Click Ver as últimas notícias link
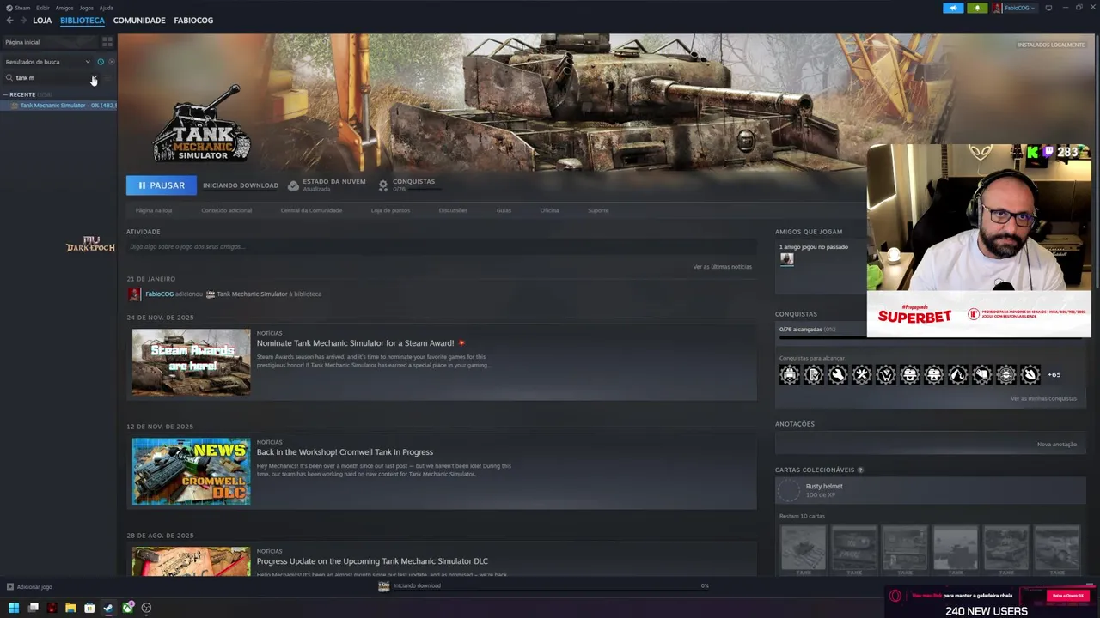Screen dimensions: 1100x618 [x=722, y=267]
